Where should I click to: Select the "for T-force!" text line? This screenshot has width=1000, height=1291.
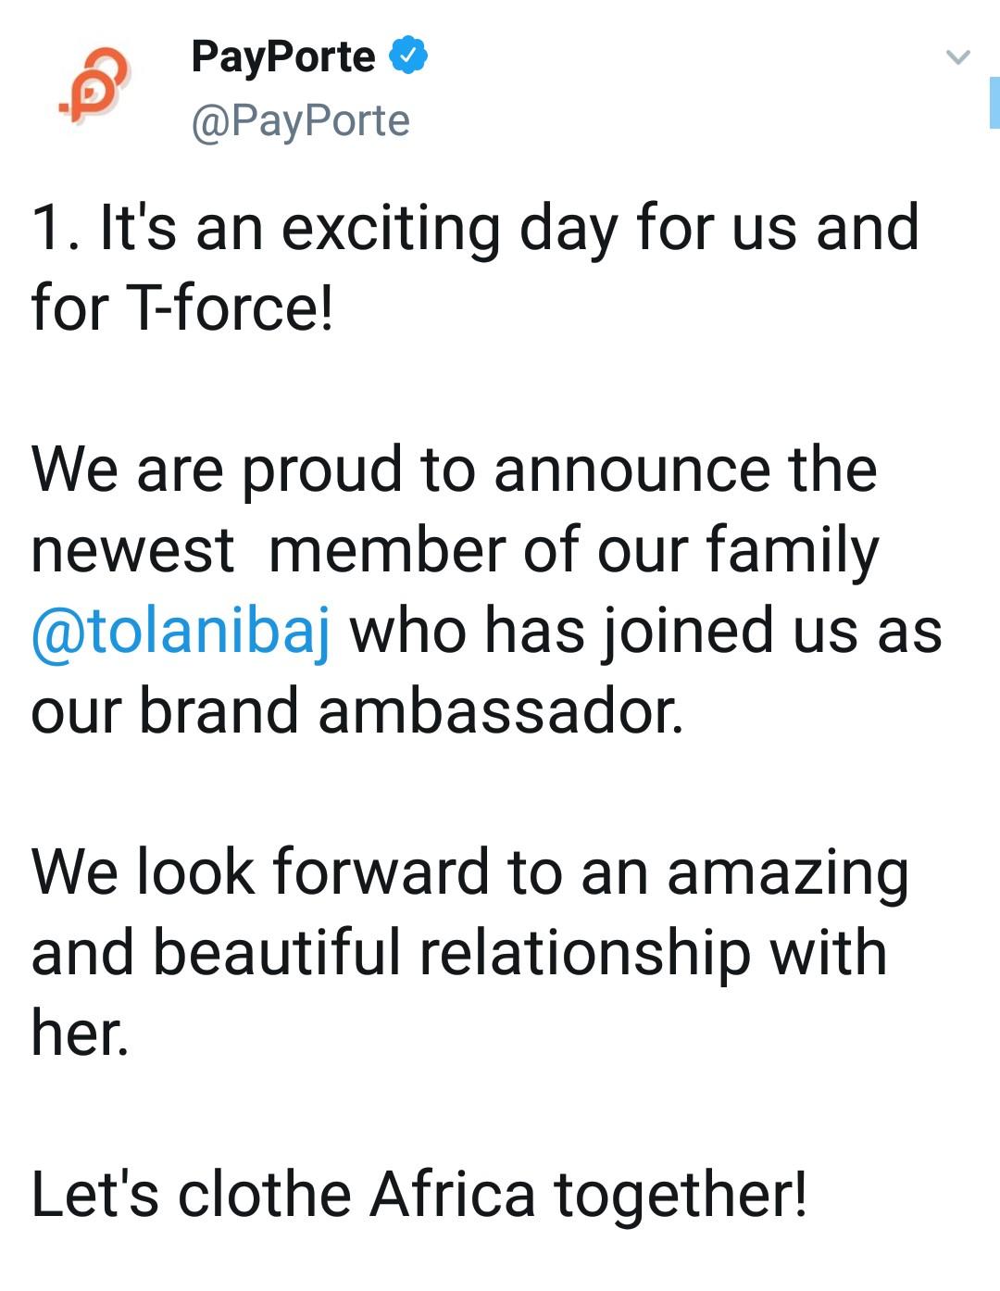[x=181, y=308]
